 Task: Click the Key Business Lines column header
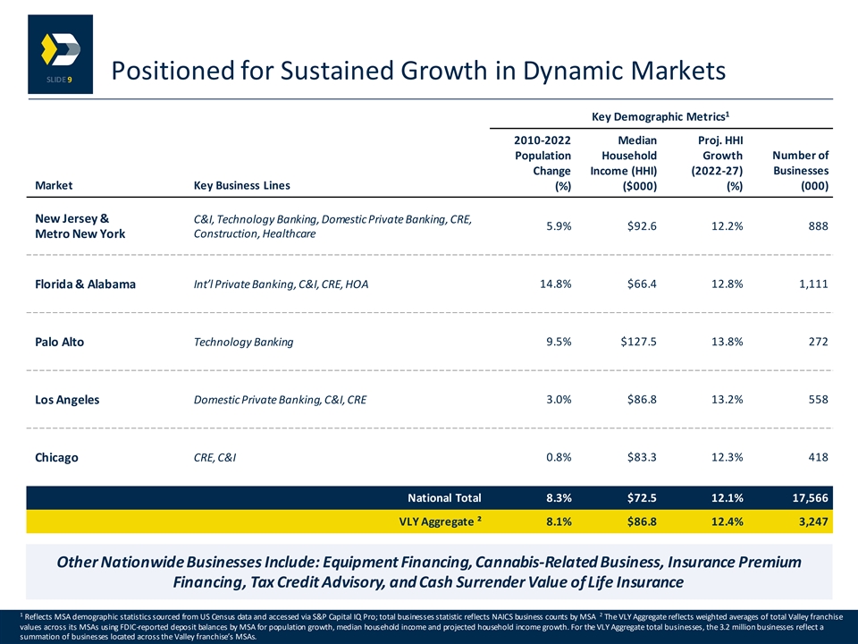point(242,185)
